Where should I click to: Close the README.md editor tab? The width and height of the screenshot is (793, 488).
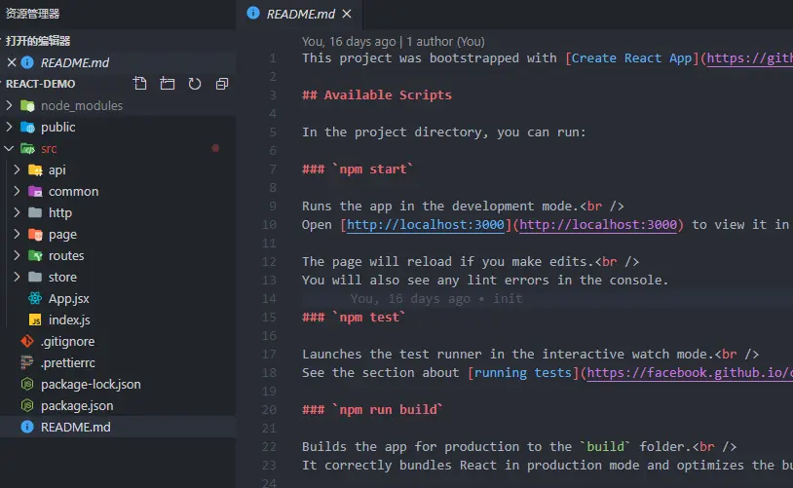[x=347, y=14]
